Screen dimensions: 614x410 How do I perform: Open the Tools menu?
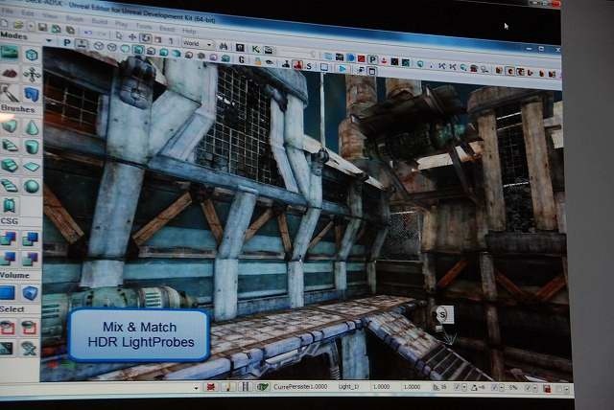point(144,26)
